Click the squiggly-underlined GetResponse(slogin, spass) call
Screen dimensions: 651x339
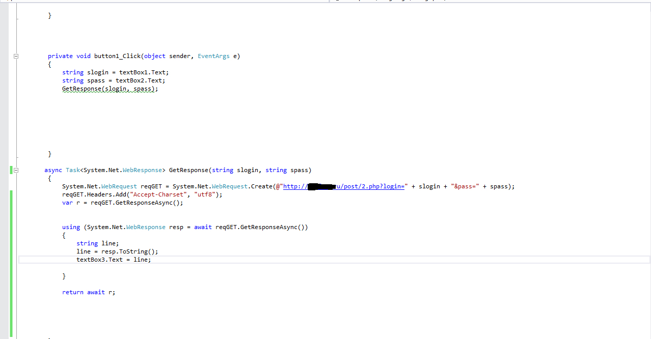[110, 89]
